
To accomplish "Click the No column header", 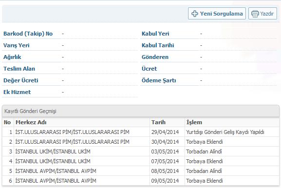I will 7,122.
